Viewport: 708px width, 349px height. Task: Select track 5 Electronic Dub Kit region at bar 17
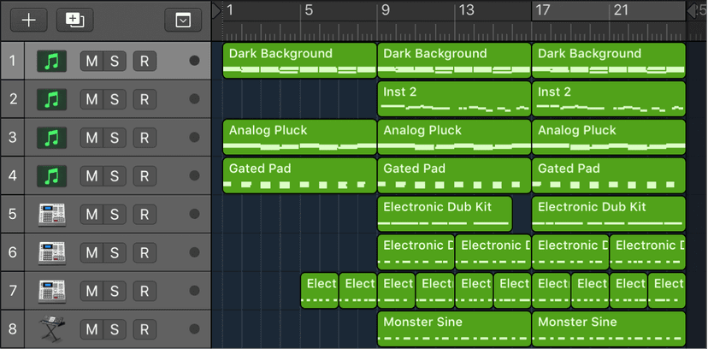click(609, 214)
